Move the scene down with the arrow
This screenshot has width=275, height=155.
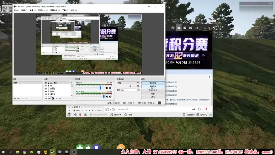26,99
